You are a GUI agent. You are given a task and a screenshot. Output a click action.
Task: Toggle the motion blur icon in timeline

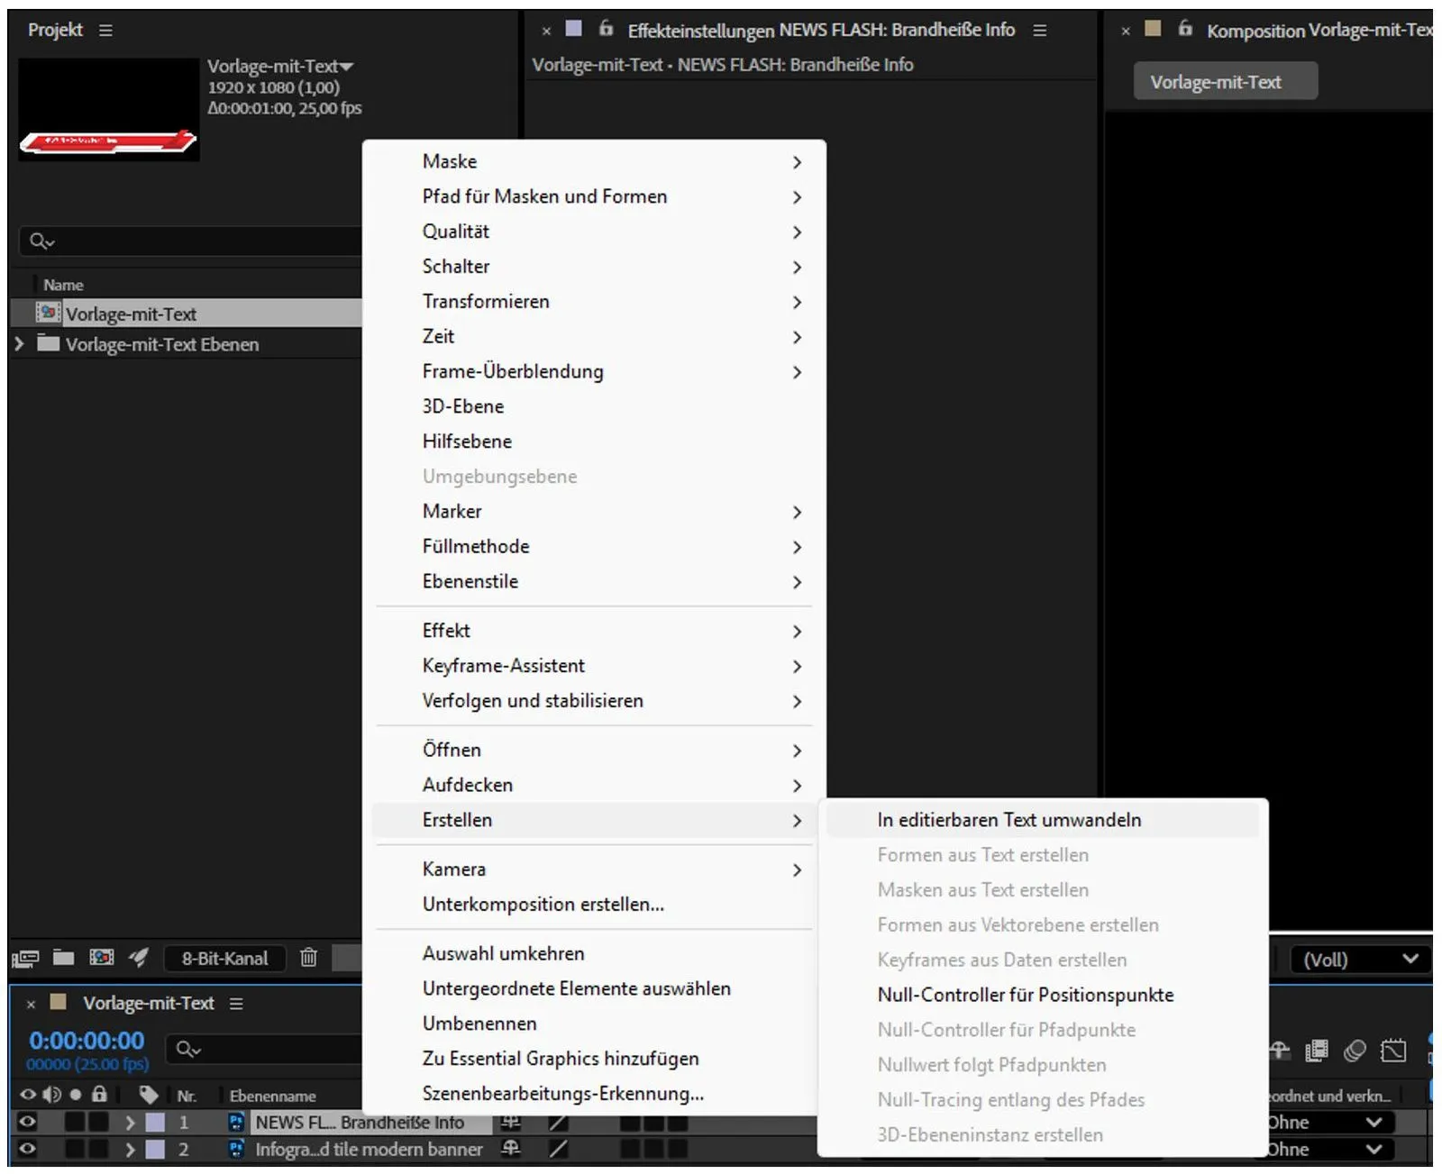click(x=1355, y=1051)
